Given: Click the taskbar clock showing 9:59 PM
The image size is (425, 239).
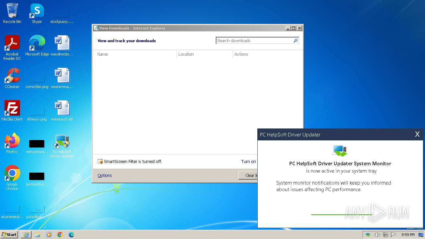Looking at the screenshot, I should tap(408, 235).
